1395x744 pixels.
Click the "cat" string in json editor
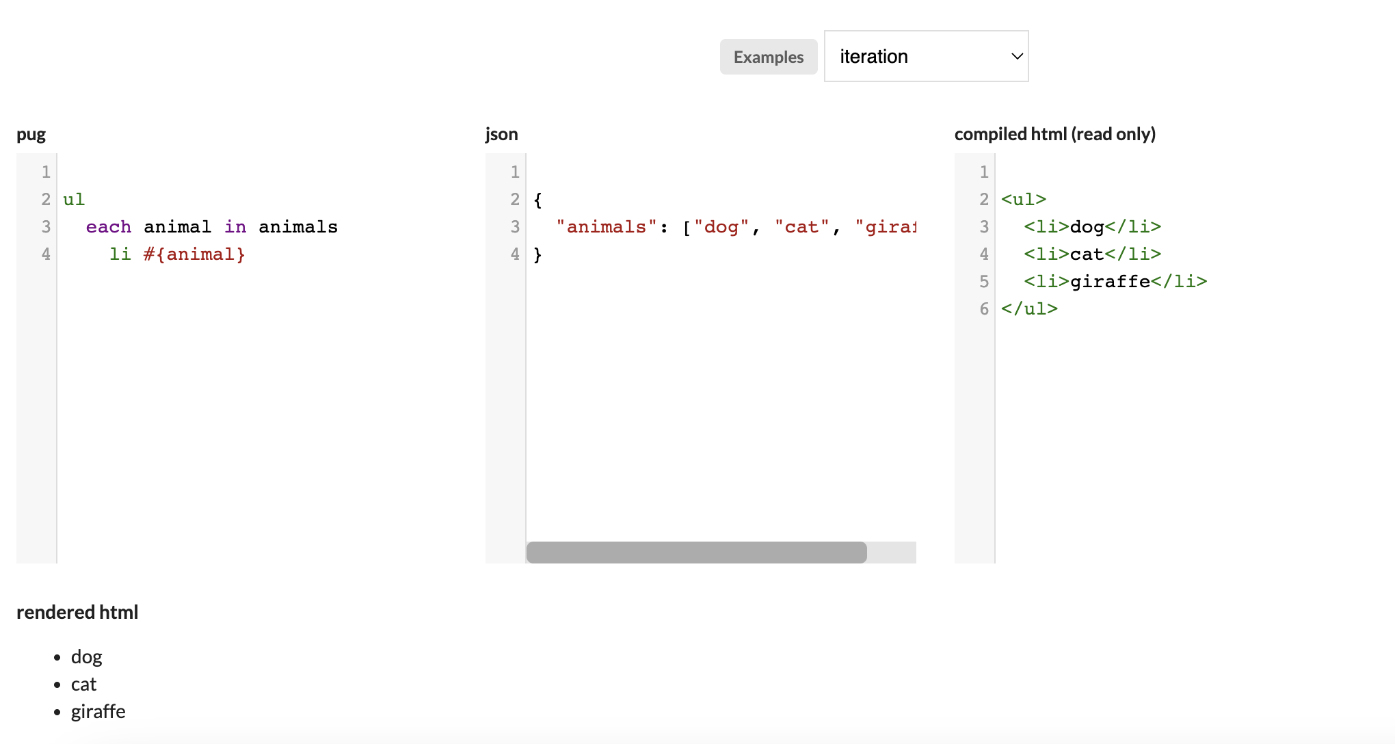801,227
